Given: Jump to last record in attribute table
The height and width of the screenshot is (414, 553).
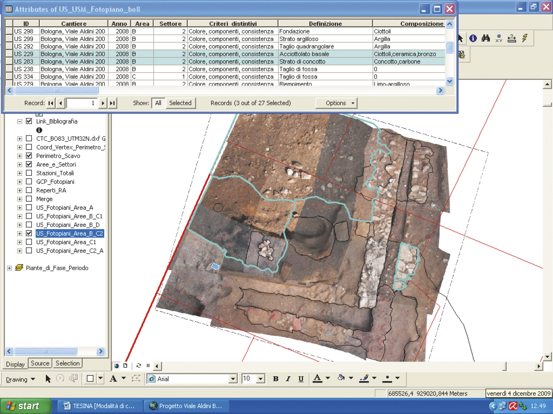Looking at the screenshot, I should [112, 103].
